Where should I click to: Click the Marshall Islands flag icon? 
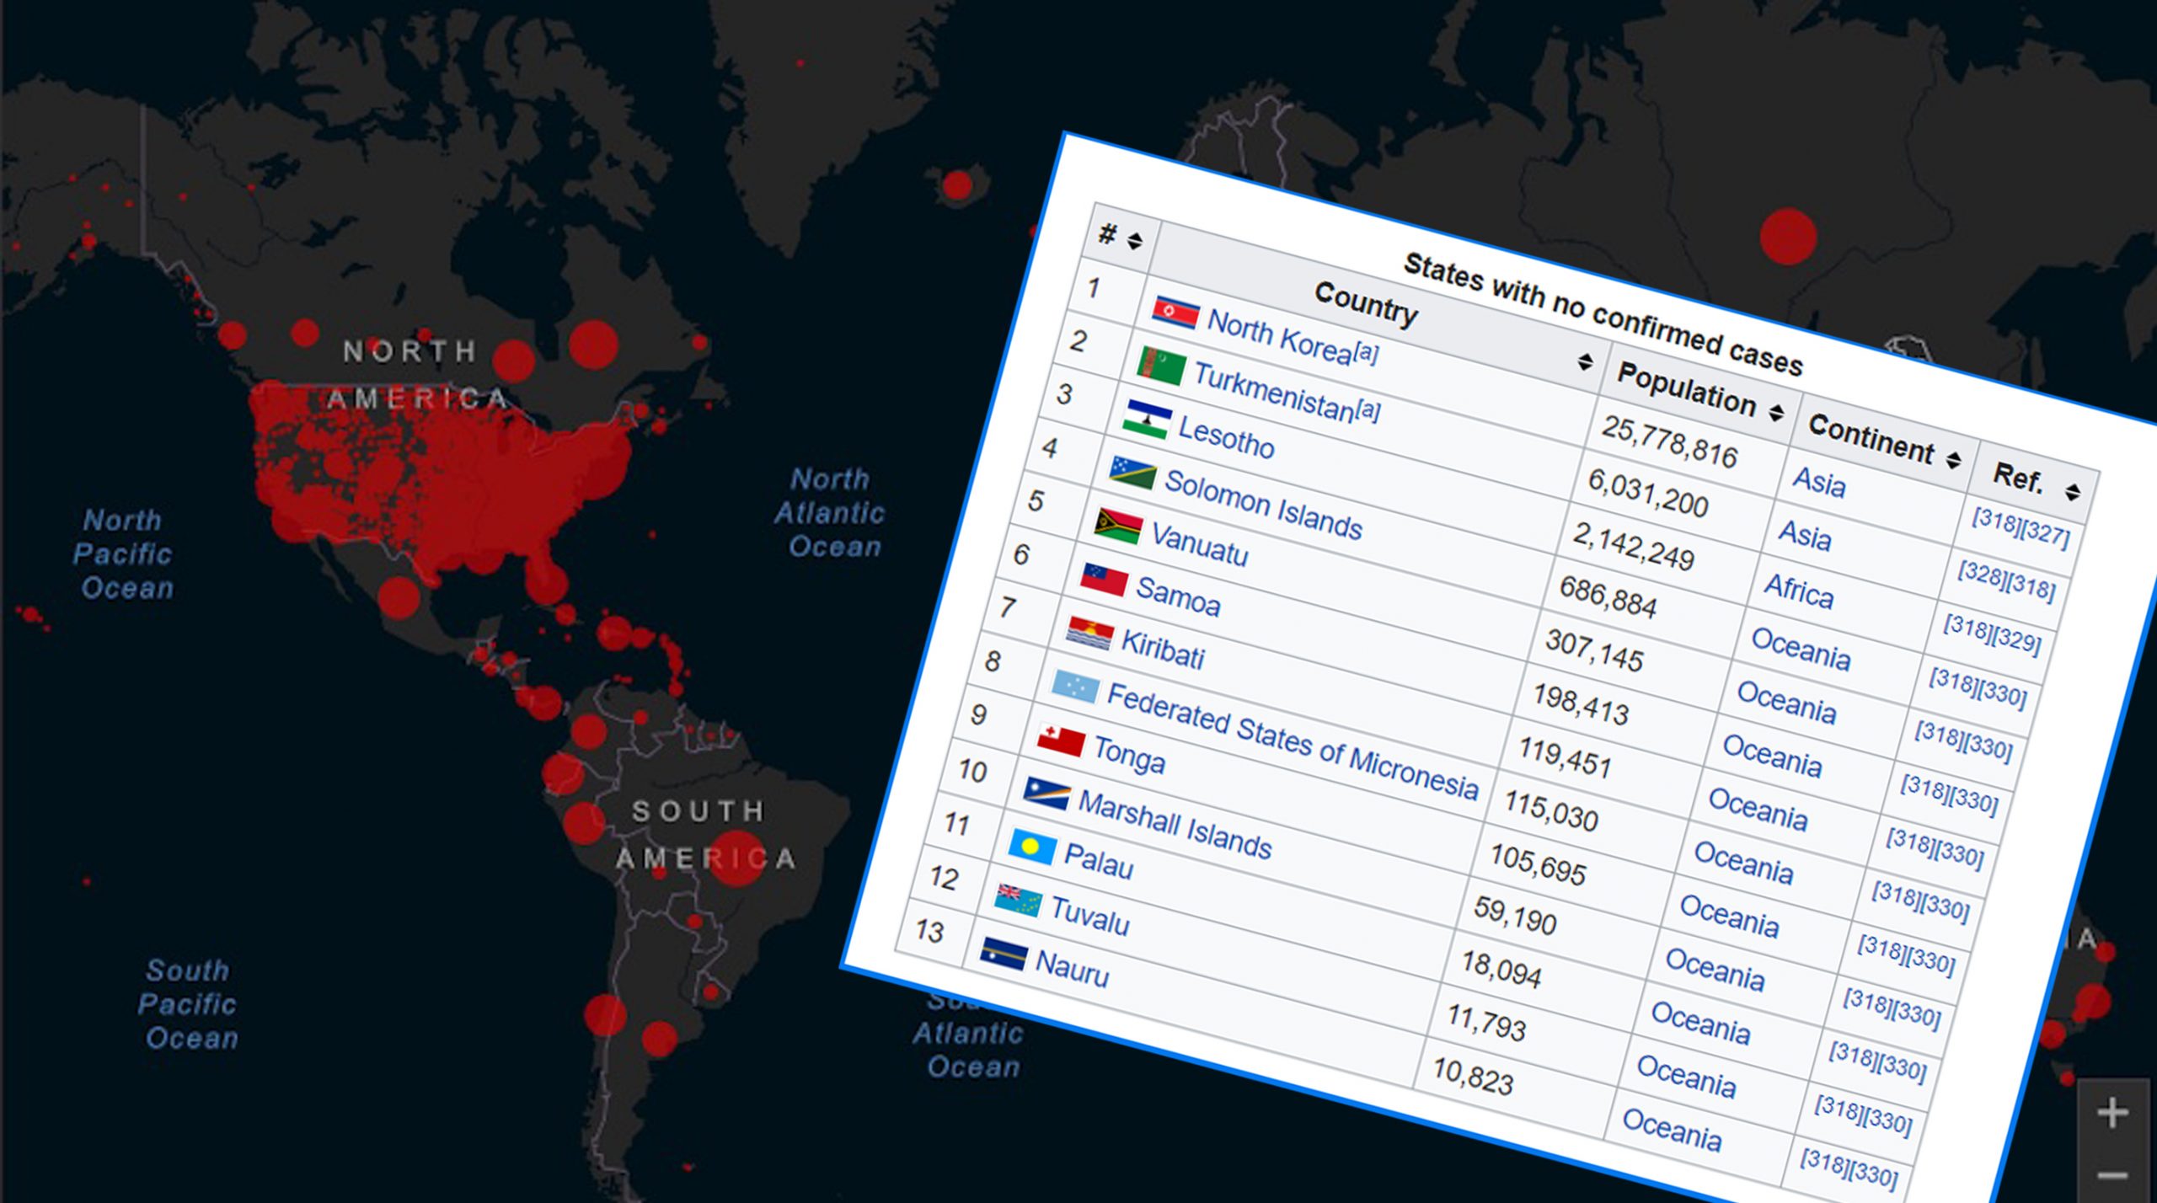point(1046,794)
